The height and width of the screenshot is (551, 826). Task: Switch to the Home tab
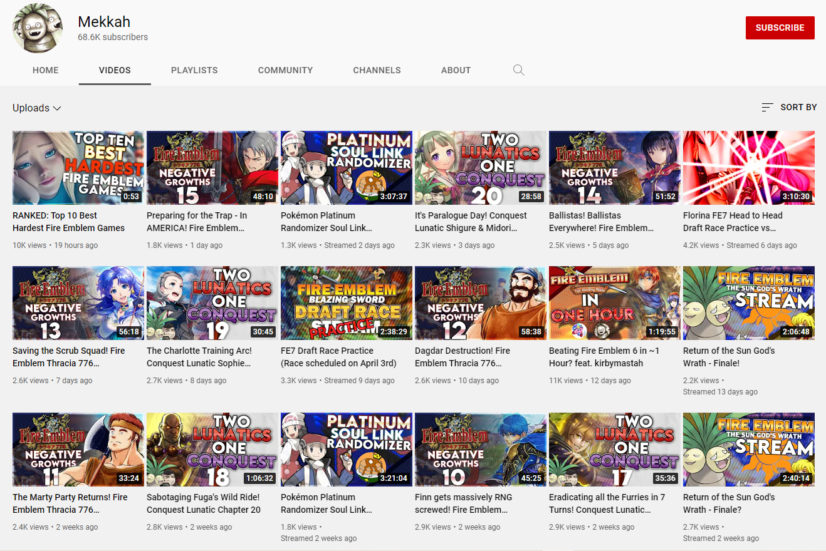tap(46, 70)
